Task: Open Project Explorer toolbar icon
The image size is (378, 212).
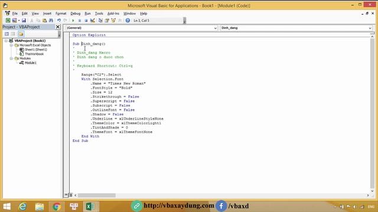Action: click(100, 21)
